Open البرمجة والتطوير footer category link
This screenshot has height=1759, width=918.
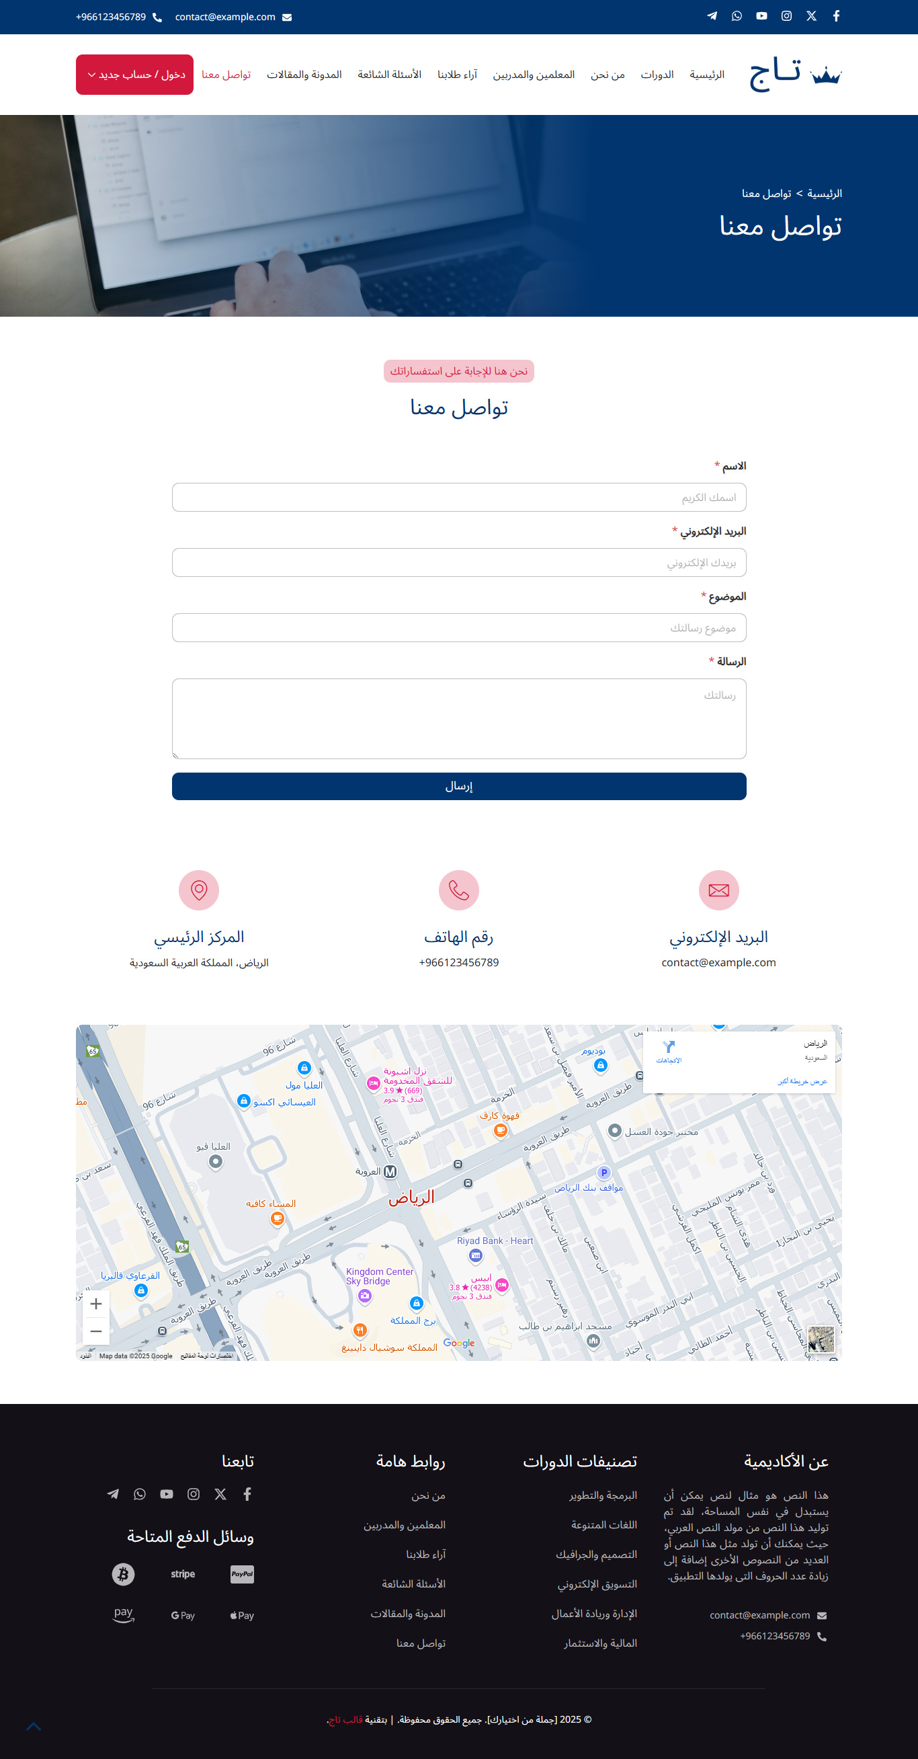tap(603, 1495)
